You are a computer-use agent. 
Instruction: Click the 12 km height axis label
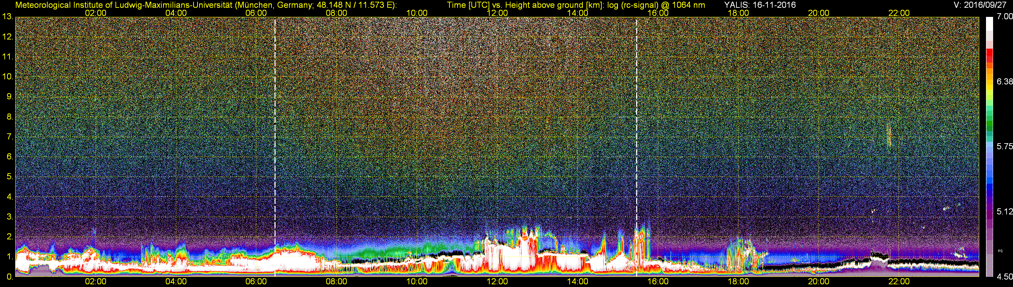pyautogui.click(x=7, y=37)
